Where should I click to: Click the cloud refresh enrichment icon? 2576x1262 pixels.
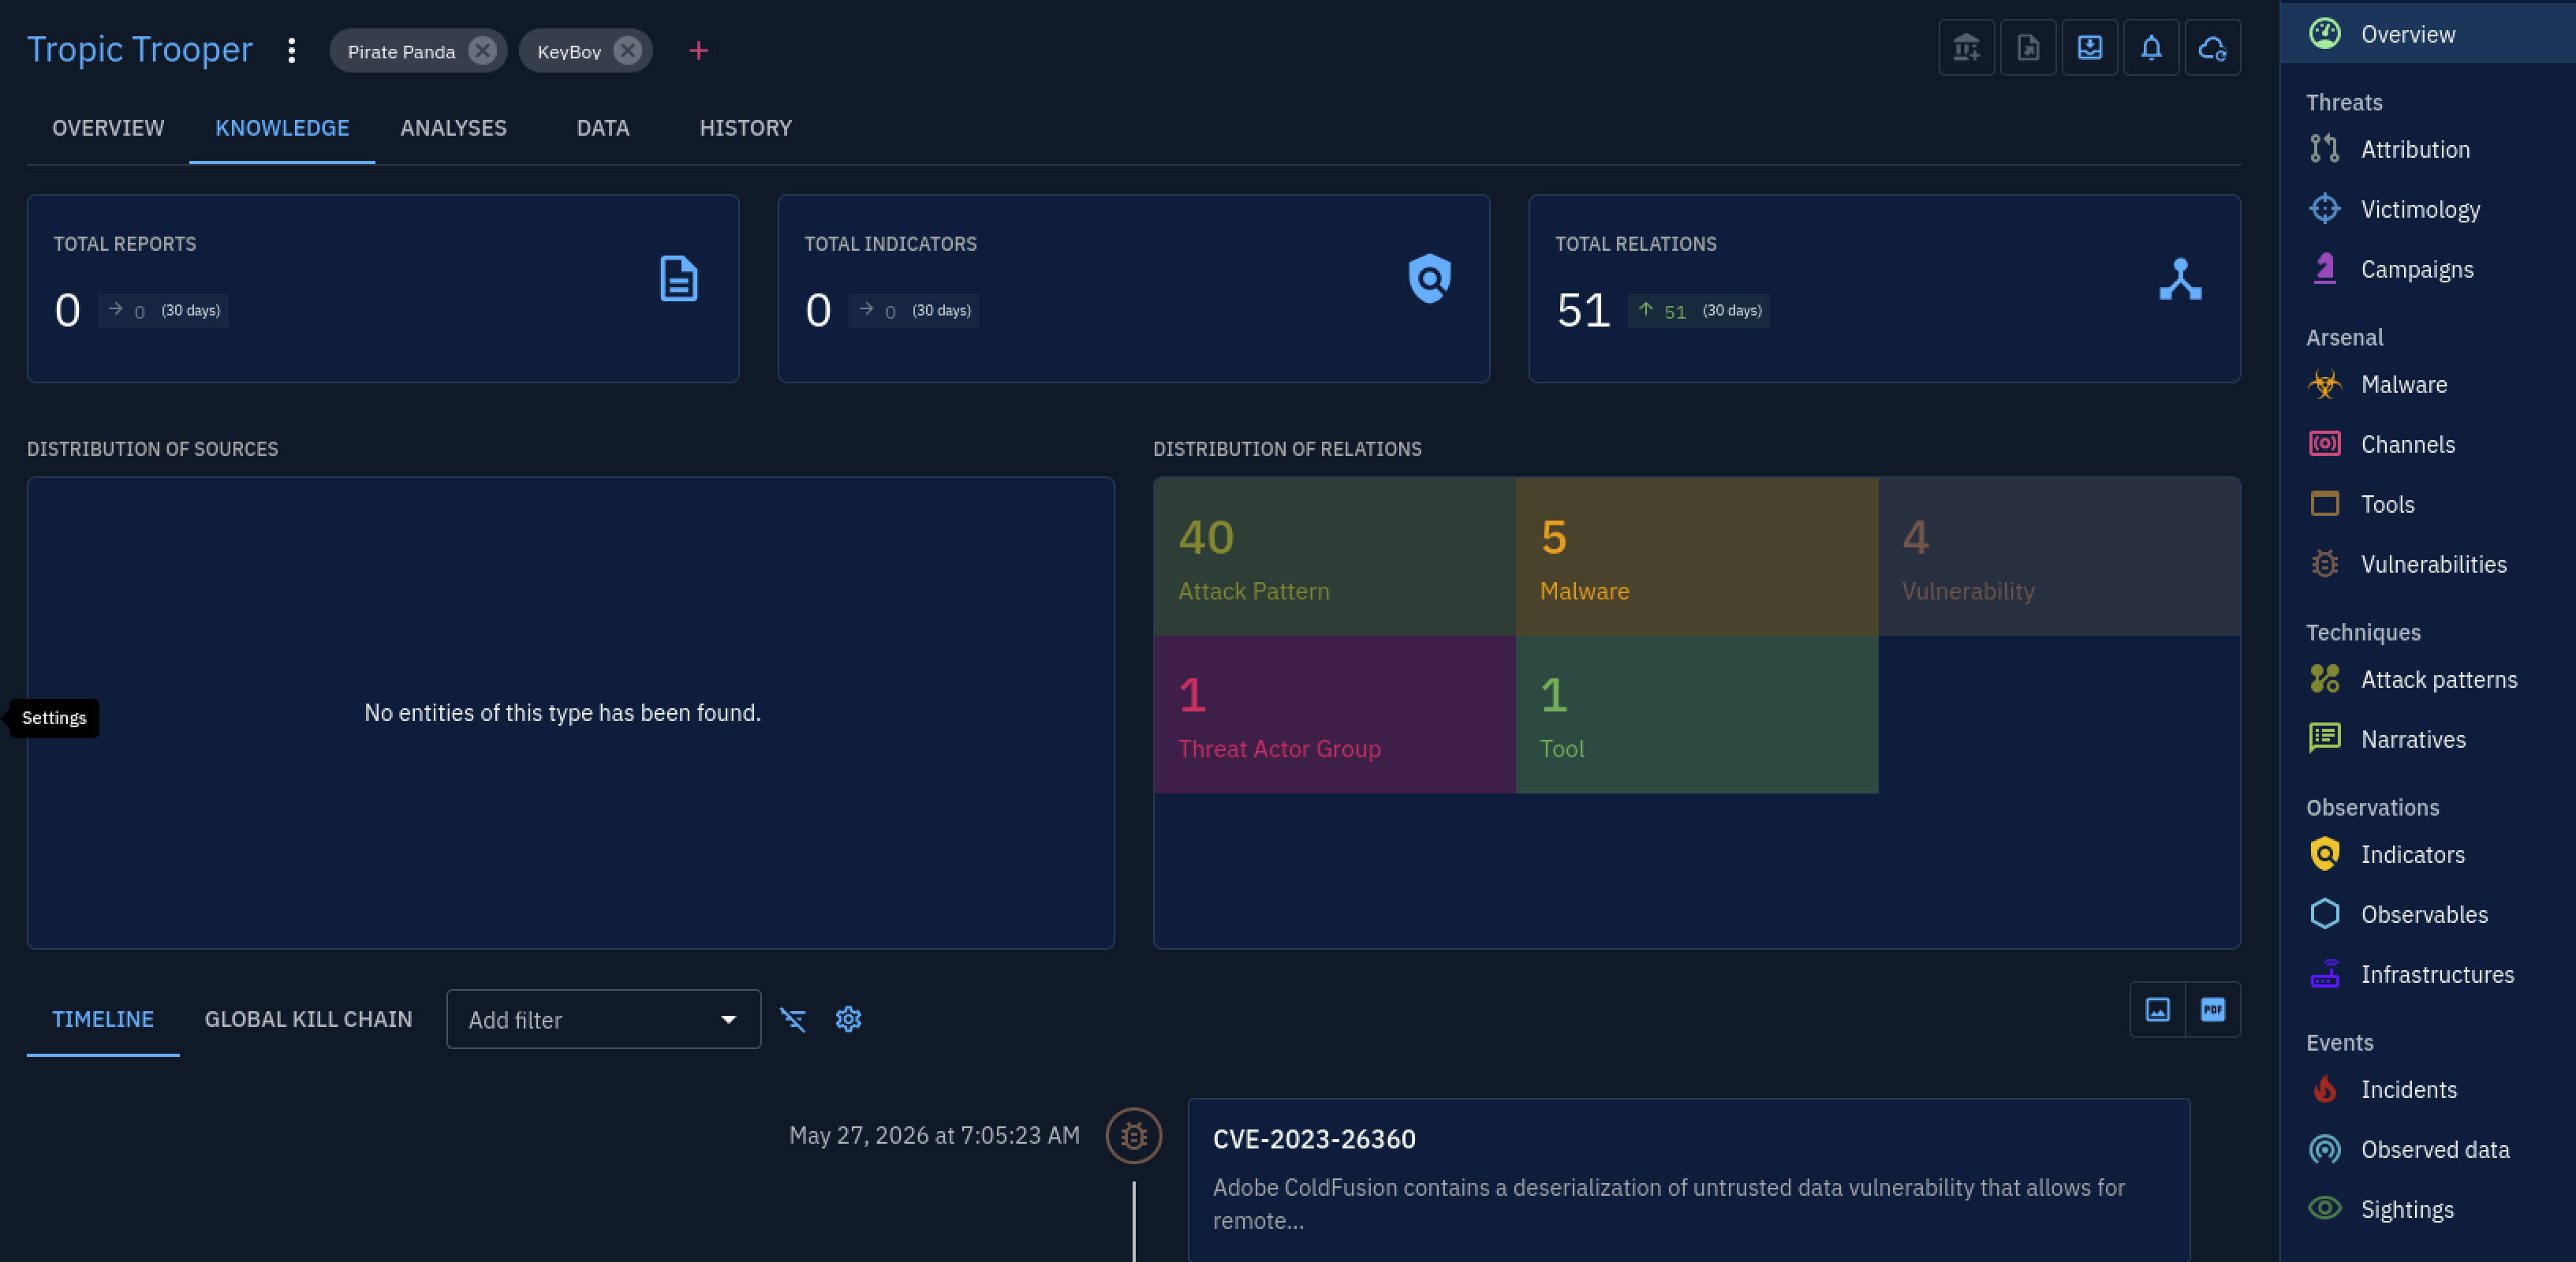pyautogui.click(x=2213, y=47)
